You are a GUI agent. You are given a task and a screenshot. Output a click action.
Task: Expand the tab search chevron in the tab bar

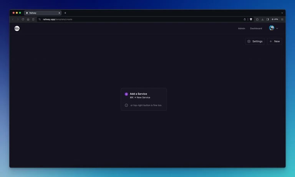click(282, 13)
